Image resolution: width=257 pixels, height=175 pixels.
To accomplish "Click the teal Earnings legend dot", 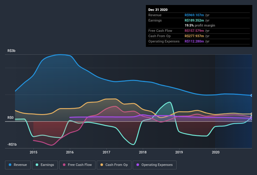I will click(x=37, y=165).
